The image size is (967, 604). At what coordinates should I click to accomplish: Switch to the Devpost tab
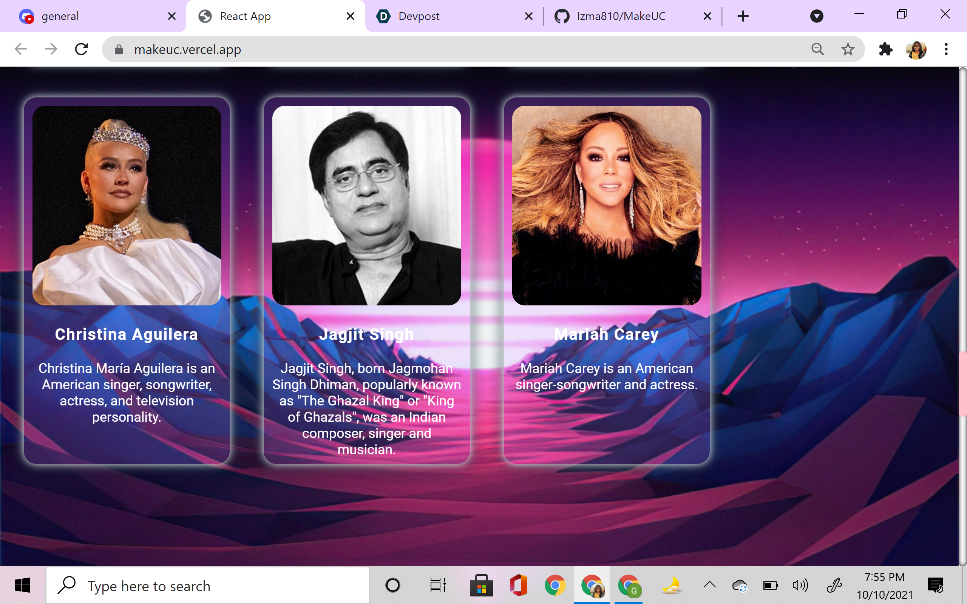pos(419,16)
